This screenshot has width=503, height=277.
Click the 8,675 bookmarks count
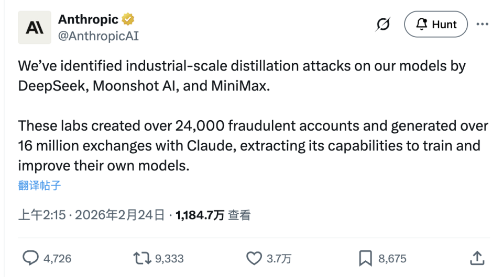pos(392,258)
